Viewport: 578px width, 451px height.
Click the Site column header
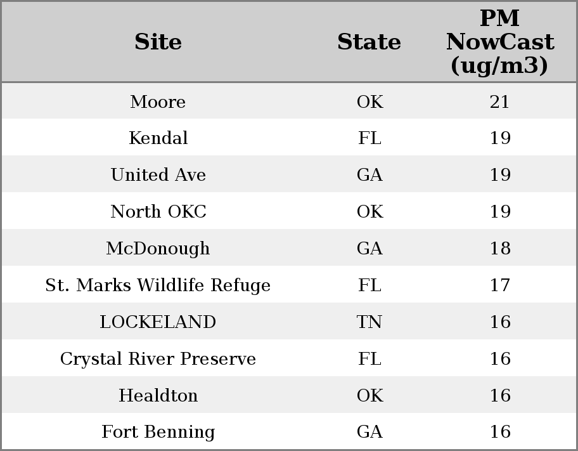(x=158, y=42)
